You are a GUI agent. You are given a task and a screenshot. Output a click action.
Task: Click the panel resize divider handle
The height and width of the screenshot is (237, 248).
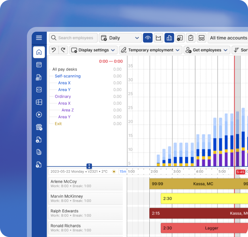tap(89, 166)
